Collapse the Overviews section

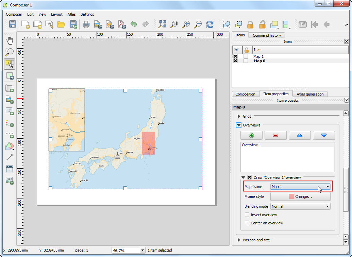239,125
